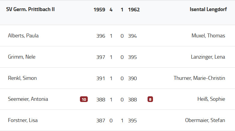This screenshot has width=235, height=131.
Task: Click on Forstner, Lisa's name
Action: click(23, 121)
